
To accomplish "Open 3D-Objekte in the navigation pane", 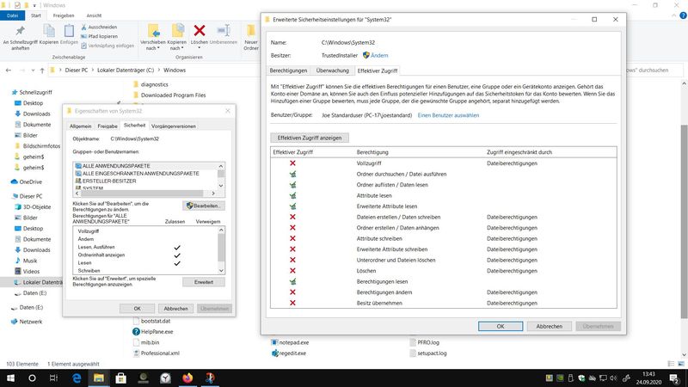I will [x=36, y=207].
